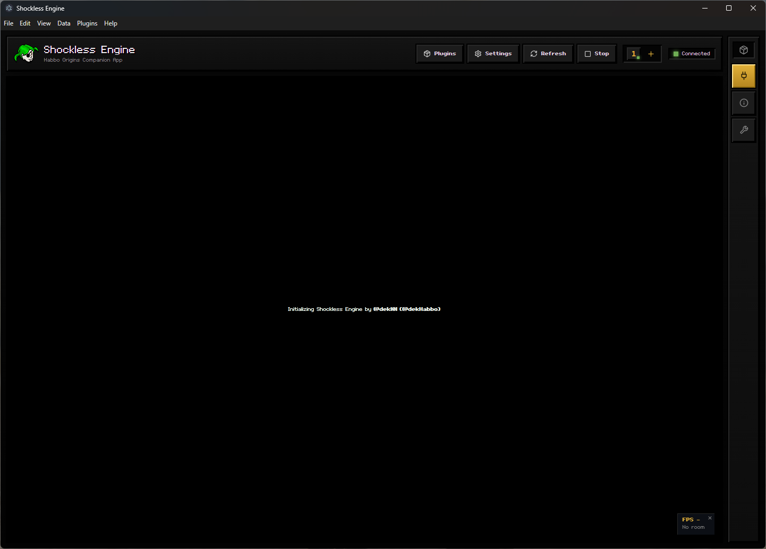
Task: Select session tab number 1
Action: click(634, 54)
